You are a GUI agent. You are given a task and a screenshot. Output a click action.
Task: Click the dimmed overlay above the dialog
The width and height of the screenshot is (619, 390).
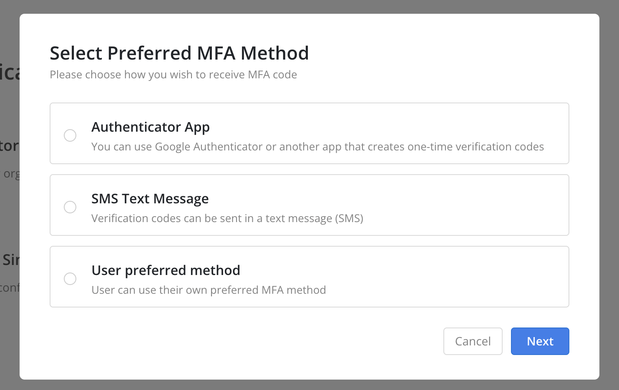click(309, 6)
